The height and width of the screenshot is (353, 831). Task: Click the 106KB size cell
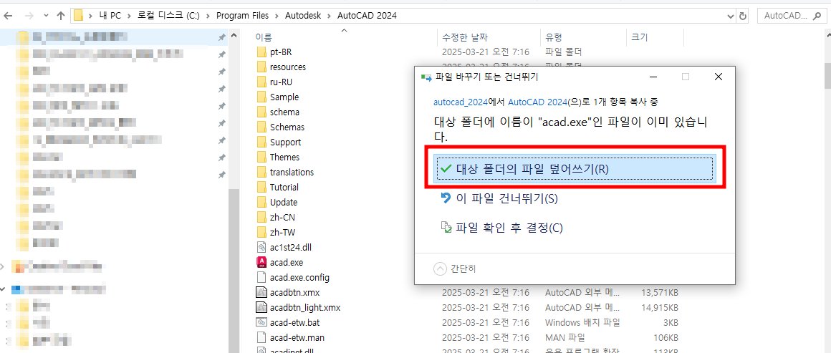665,337
